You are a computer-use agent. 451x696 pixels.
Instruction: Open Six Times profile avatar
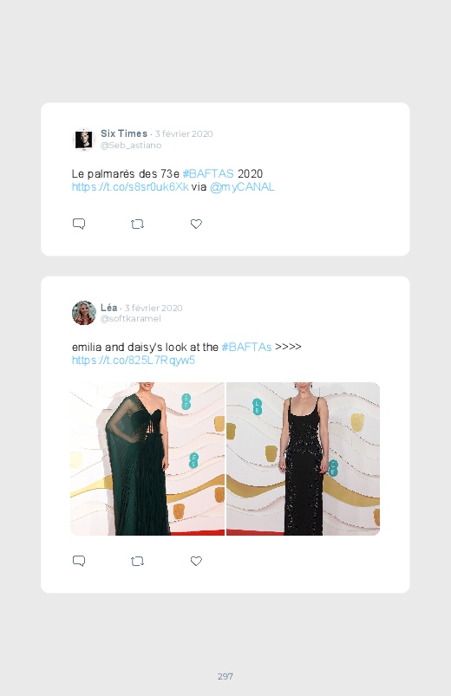coord(83,140)
